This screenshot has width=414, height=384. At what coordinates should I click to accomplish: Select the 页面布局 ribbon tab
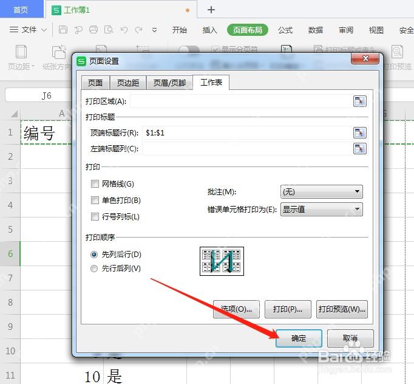point(248,30)
